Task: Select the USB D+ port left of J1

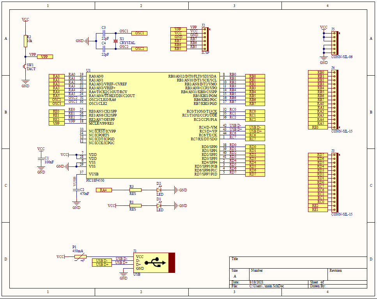Action: [x=102, y=264]
